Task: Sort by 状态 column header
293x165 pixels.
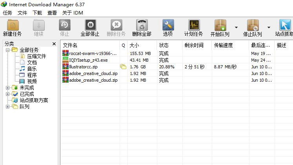Action: coord(169,45)
